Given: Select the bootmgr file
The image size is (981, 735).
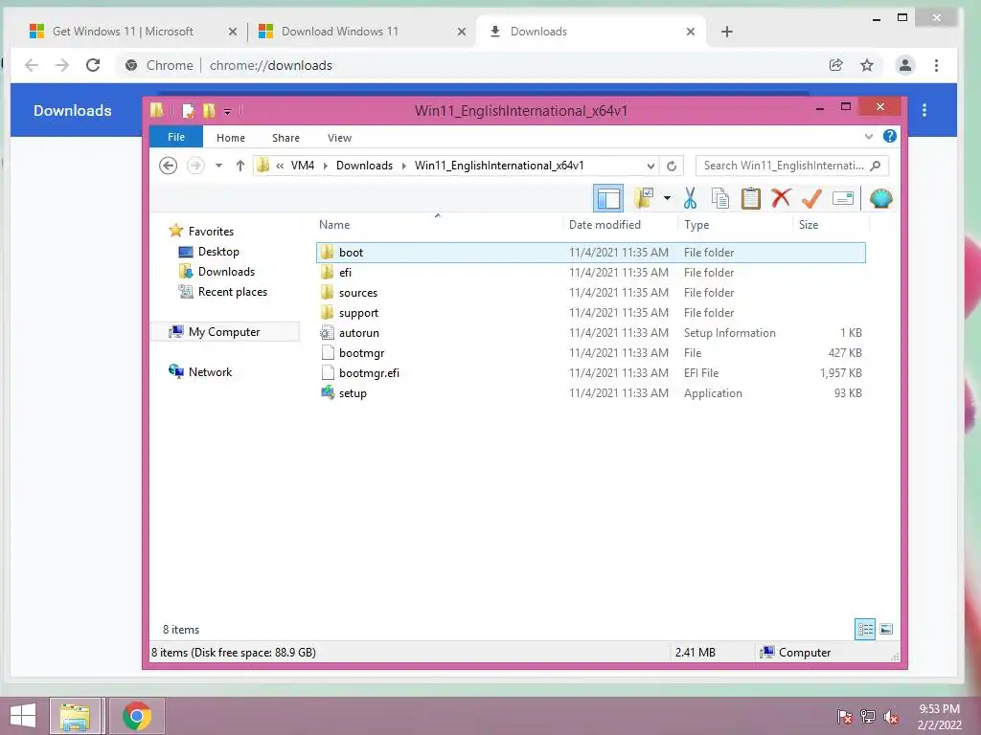Looking at the screenshot, I should tap(590, 352).
